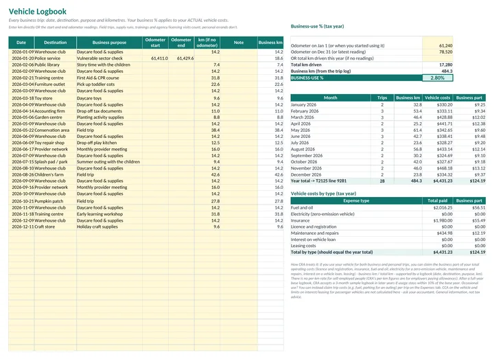Viewport: 494px width, 359px height.
Task: Click the Conservation area destination cell
Action: (x=55, y=130)
